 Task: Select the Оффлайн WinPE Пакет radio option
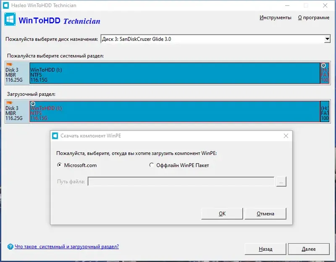[x=151, y=165]
